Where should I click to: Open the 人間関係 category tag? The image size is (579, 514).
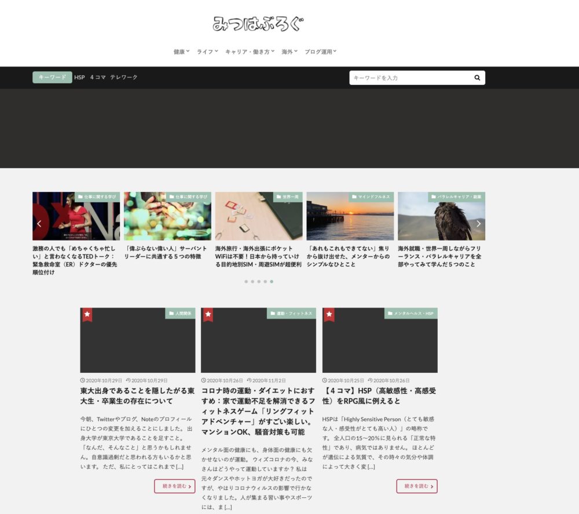tap(180, 313)
